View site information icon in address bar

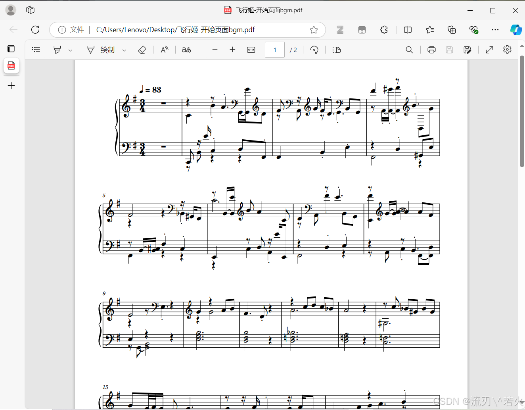tap(62, 30)
